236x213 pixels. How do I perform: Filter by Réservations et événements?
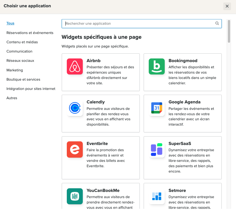[30, 33]
